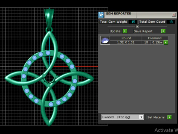Click the collapse arrow under the gem totals
This screenshot has width=178, height=134.
(137, 26)
